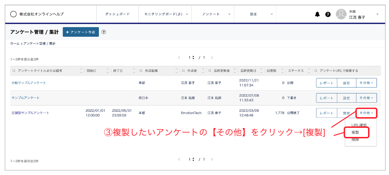Select 複製 in その他 menu
This screenshot has width=389, height=175.
(355, 133)
